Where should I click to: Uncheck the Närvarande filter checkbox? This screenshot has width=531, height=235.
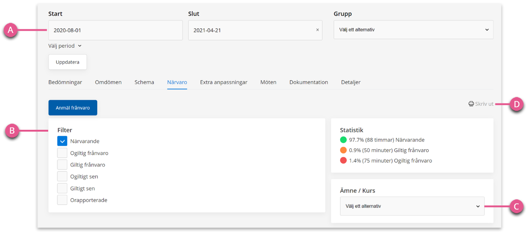point(62,141)
